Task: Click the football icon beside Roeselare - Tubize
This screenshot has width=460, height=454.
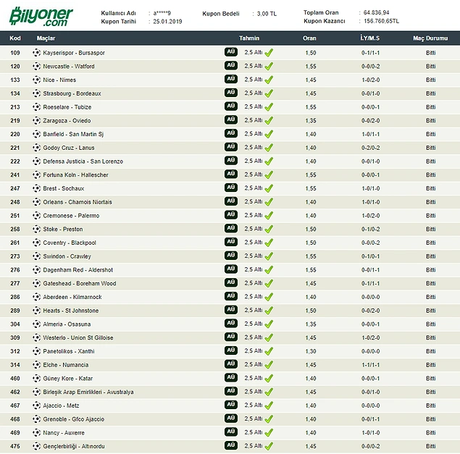Action: click(x=37, y=107)
